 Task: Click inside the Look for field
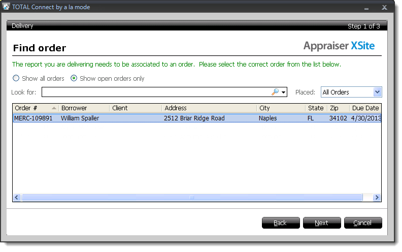(x=155, y=92)
